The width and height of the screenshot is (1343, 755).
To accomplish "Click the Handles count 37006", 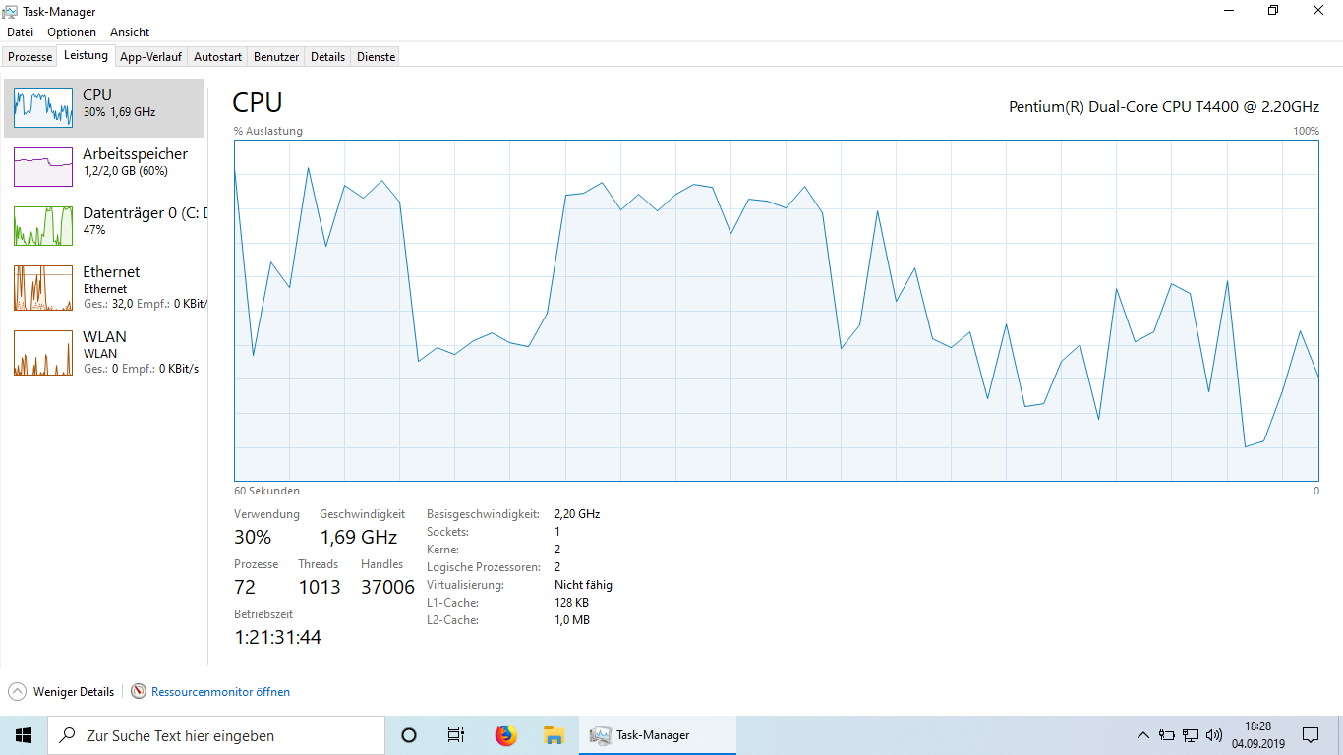I will [387, 587].
